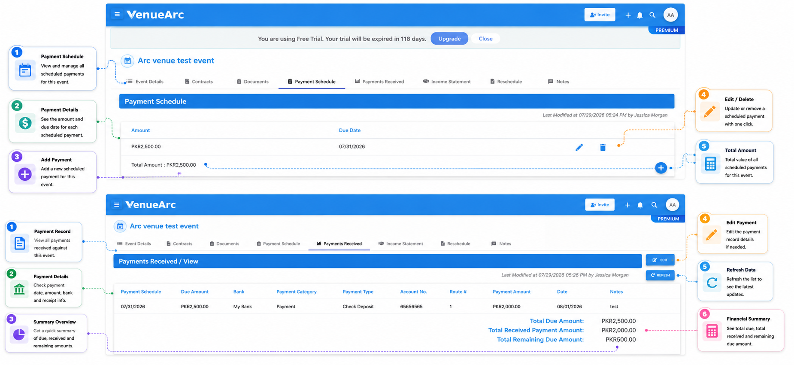Image resolution: width=794 pixels, height=365 pixels.
Task: Open the Documents tab in the top panel
Action: (252, 82)
